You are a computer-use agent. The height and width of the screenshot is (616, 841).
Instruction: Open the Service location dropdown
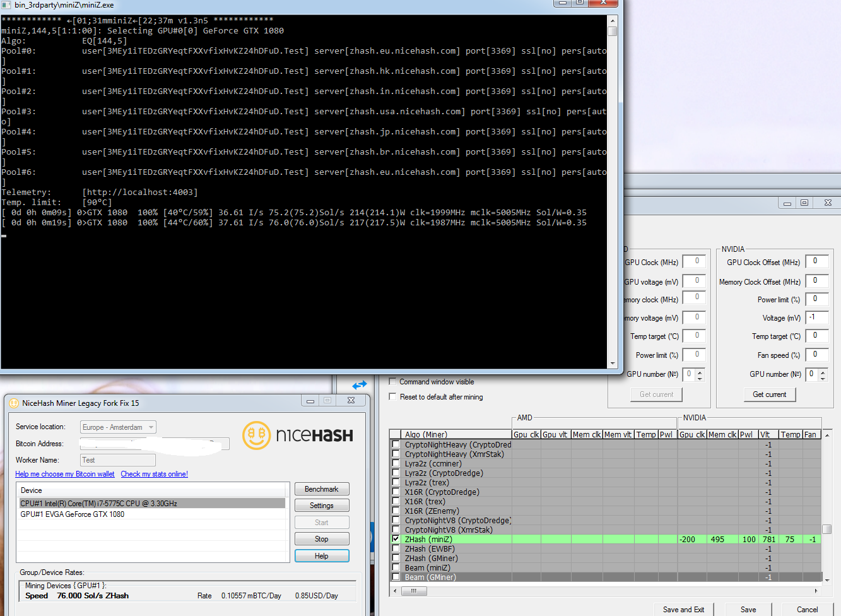[118, 427]
